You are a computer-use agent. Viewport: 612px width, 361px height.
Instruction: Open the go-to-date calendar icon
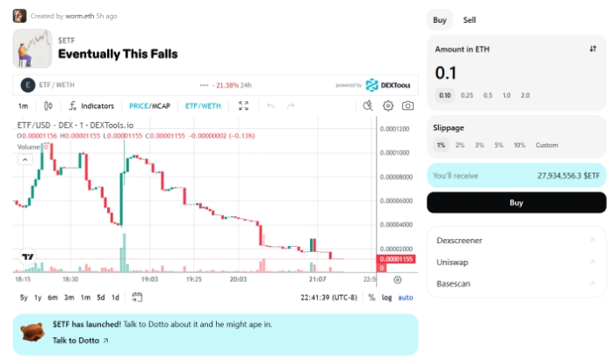tap(137, 298)
